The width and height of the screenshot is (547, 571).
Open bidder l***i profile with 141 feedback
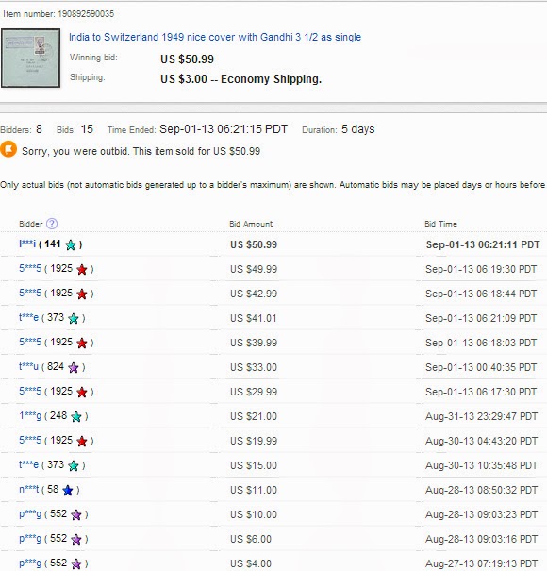pyautogui.click(x=27, y=244)
